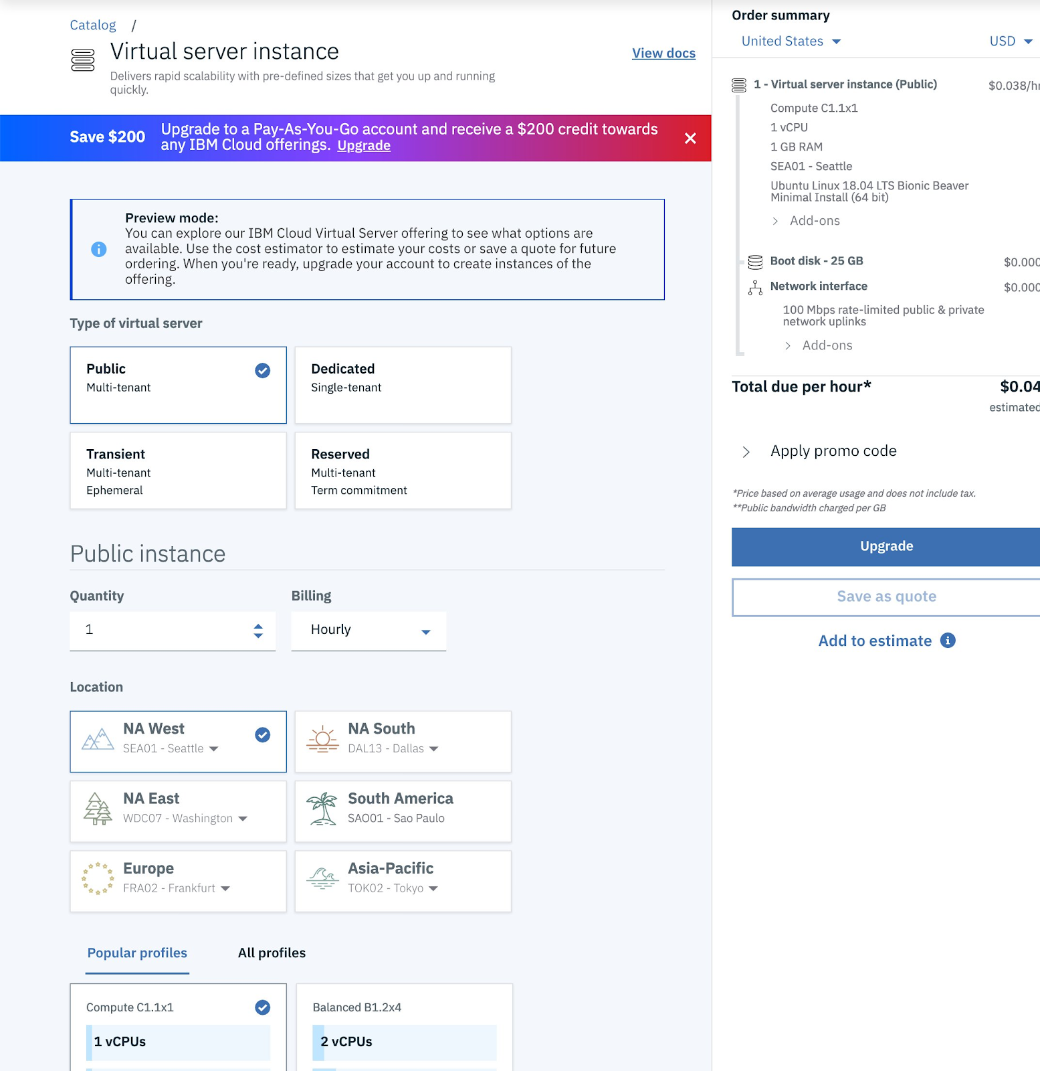Expand the Apply promo code section
1040x1071 pixels.
(820, 451)
